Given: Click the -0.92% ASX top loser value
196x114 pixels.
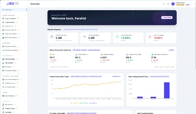Looking at the screenshot, I should 158,38.
